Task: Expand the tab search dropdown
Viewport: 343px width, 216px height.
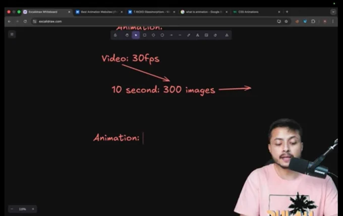Action: 333,12
